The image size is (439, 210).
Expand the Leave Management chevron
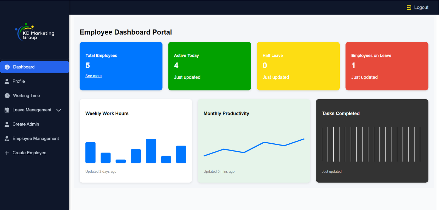click(x=58, y=110)
